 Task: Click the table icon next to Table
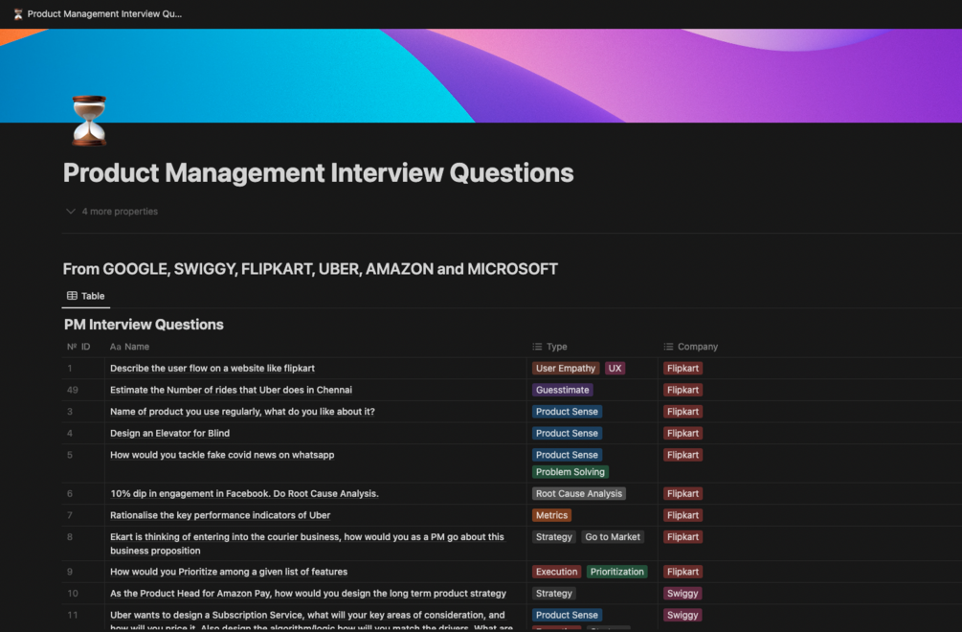[x=72, y=296]
